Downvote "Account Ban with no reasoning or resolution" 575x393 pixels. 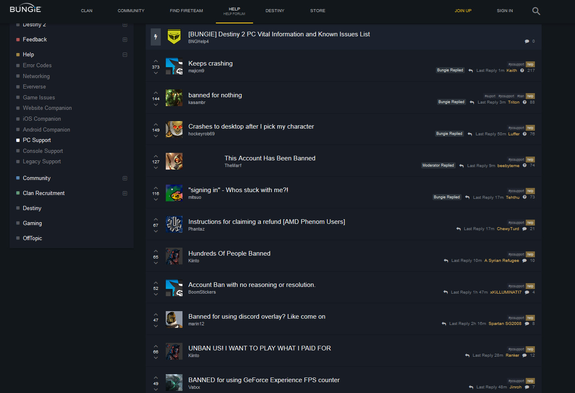(x=156, y=294)
